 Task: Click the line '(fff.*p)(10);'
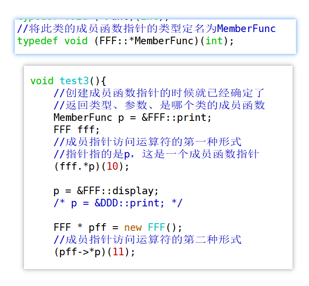click(92, 166)
